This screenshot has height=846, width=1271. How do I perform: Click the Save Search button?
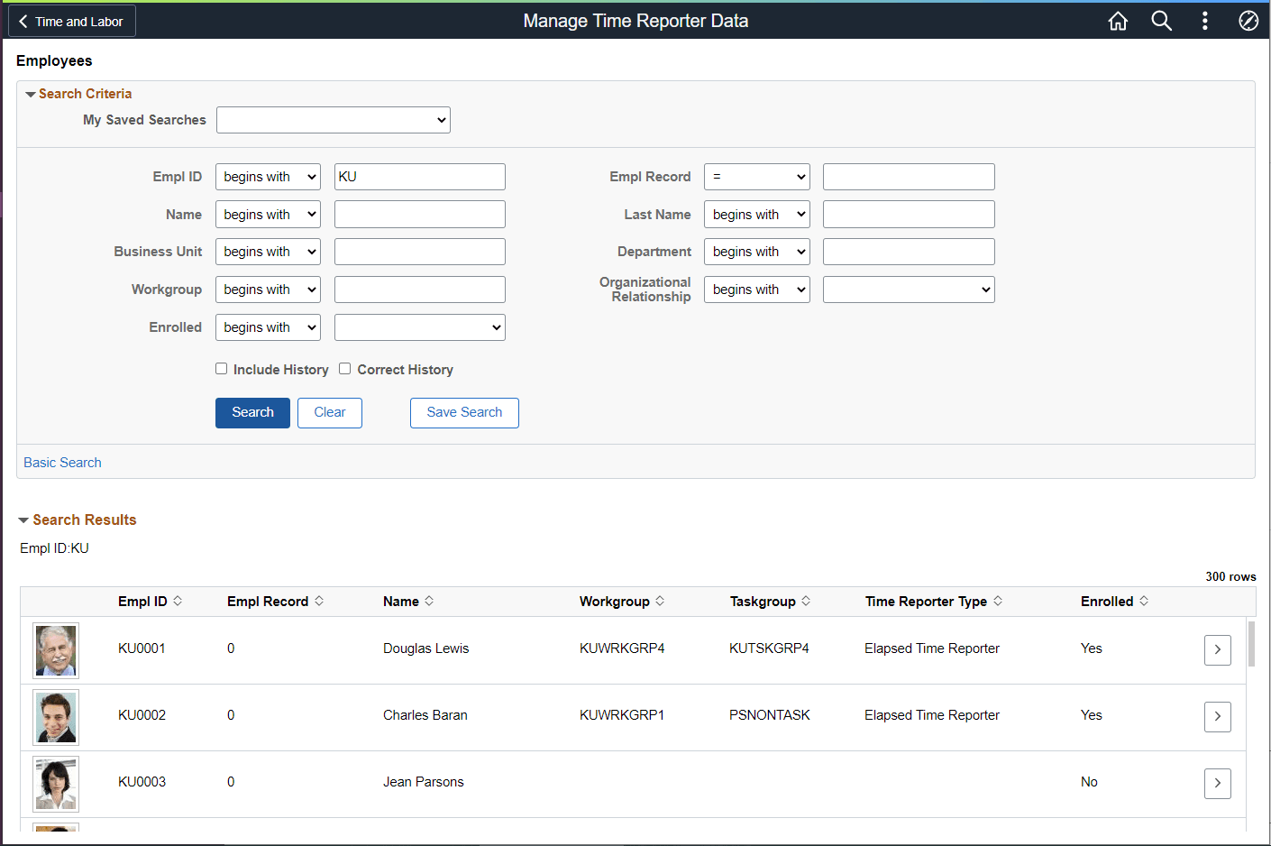pos(463,412)
